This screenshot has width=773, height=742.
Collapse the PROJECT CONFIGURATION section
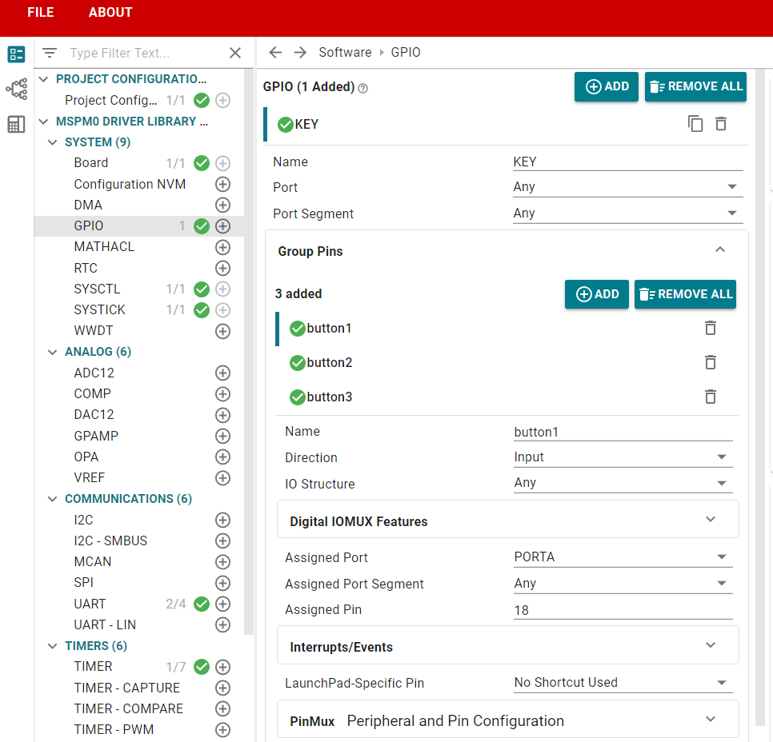pyautogui.click(x=43, y=79)
